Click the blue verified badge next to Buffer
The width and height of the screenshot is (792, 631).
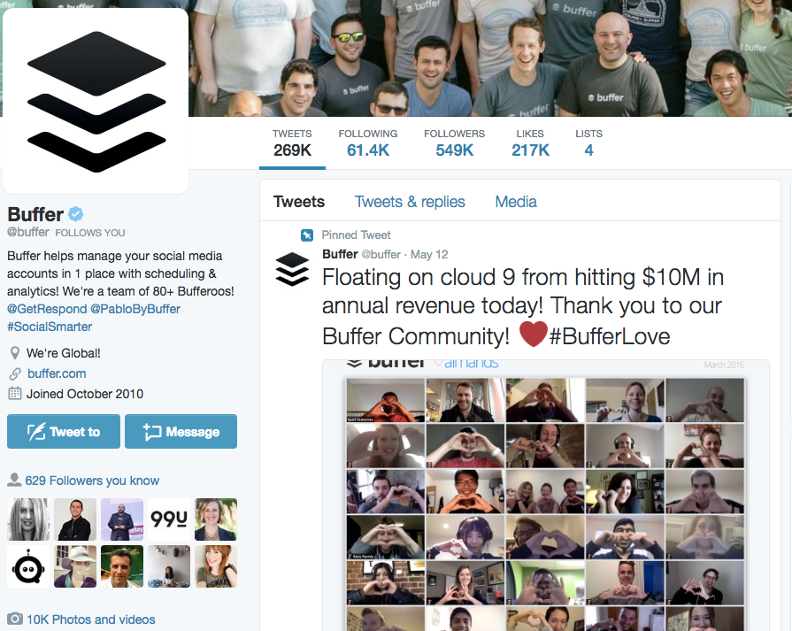click(x=76, y=214)
